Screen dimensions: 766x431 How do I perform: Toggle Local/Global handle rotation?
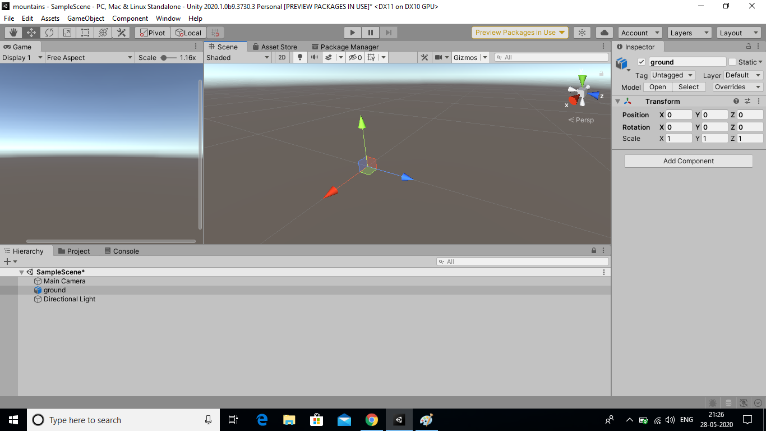(188, 33)
